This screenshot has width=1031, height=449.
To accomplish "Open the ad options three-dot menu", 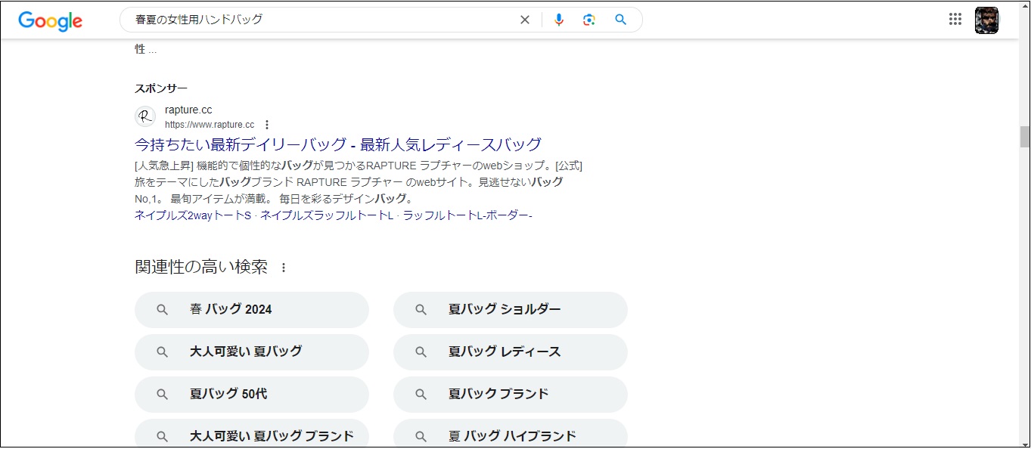I will click(x=266, y=125).
